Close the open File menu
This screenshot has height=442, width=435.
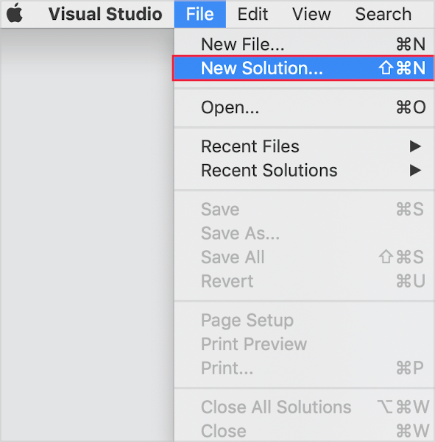tap(200, 14)
